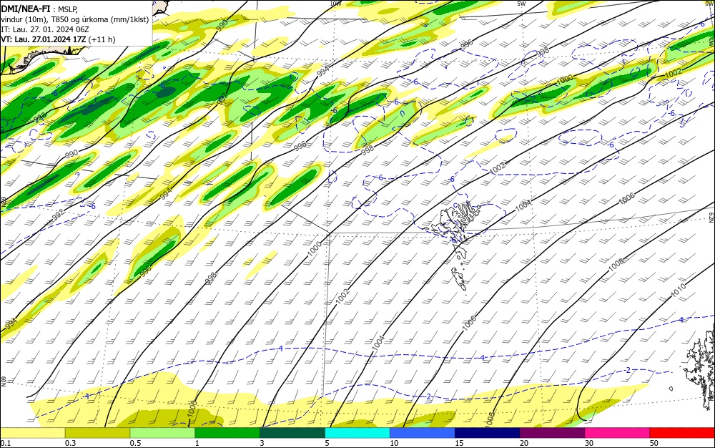Choose the purple 20–30 legend swatch
This screenshot has width=715, height=448.
tap(552, 433)
